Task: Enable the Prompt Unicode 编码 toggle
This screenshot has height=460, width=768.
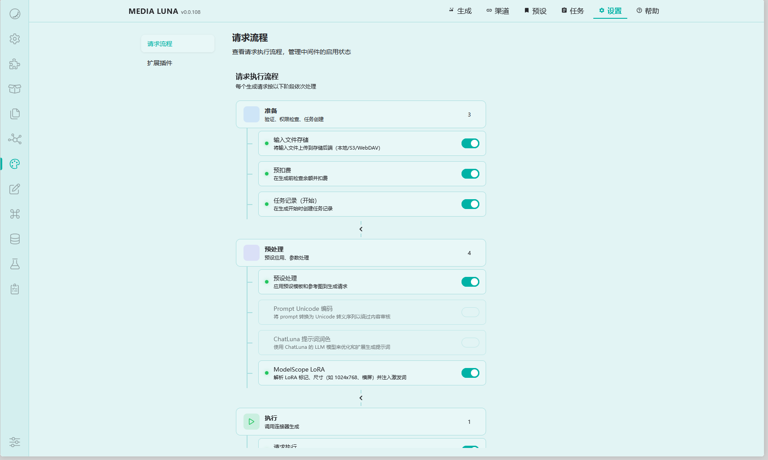Action: [x=470, y=312]
